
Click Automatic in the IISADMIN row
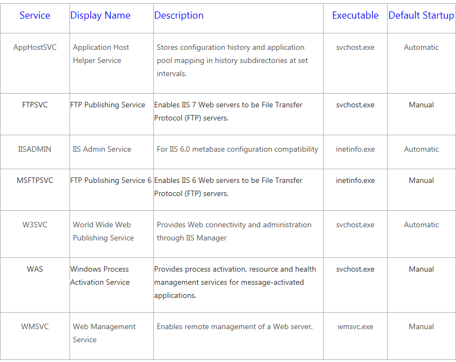422,149
